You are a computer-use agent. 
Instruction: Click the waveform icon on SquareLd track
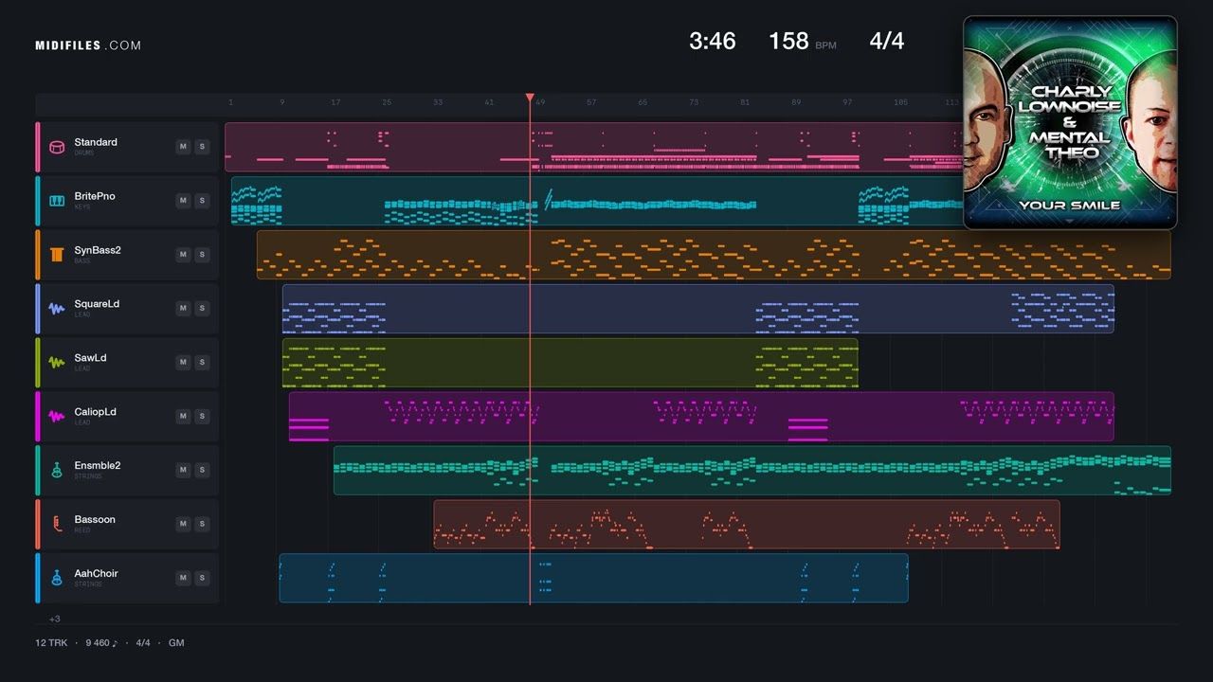point(57,309)
